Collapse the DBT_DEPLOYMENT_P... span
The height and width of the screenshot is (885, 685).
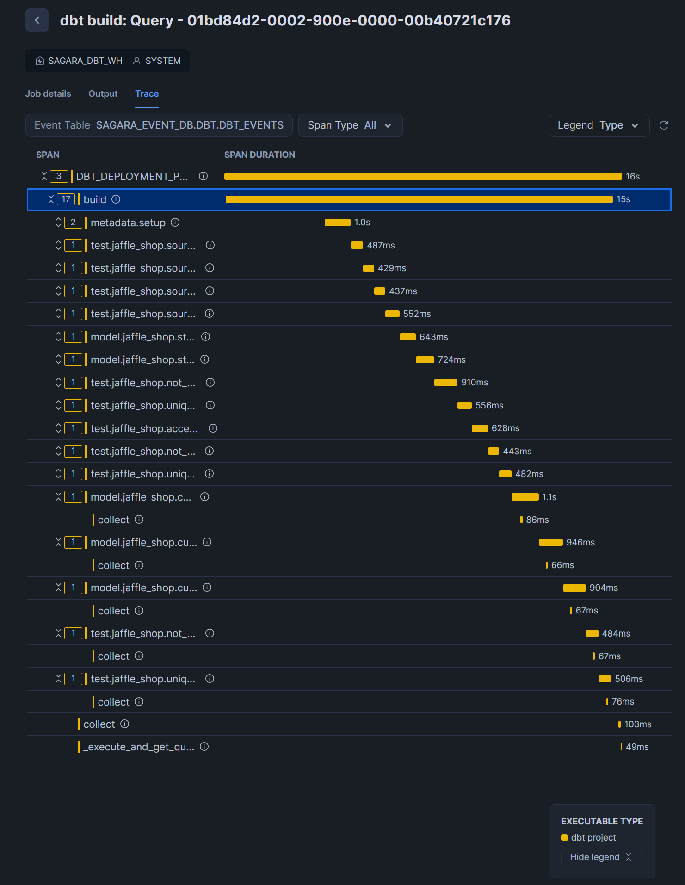click(x=44, y=176)
